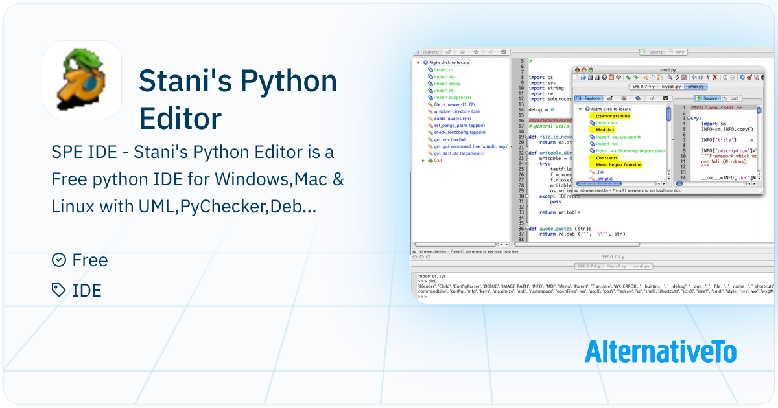
Task: Select the Source tab in smdi.py window
Action: (707, 98)
